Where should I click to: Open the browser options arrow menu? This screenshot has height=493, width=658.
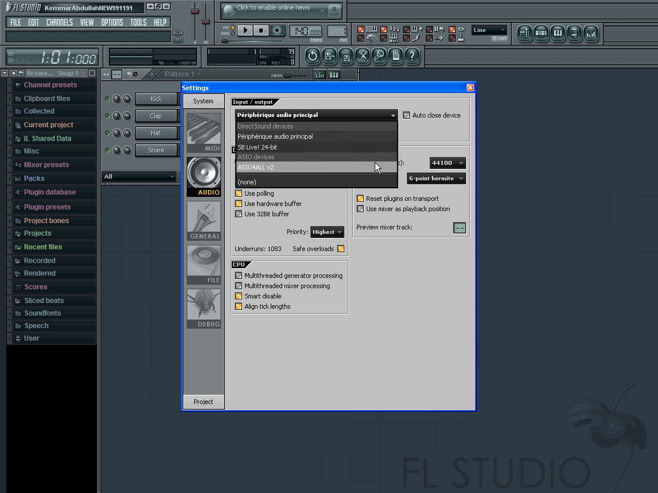(x=5, y=73)
